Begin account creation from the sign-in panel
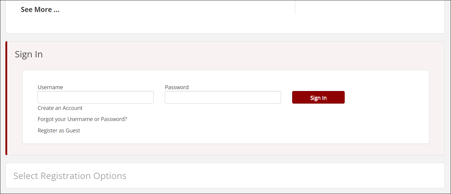This screenshot has width=451, height=194. 60,108
